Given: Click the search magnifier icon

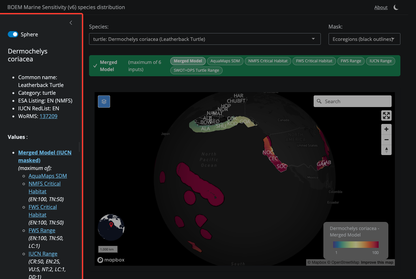Looking at the screenshot, I should click(319, 101).
